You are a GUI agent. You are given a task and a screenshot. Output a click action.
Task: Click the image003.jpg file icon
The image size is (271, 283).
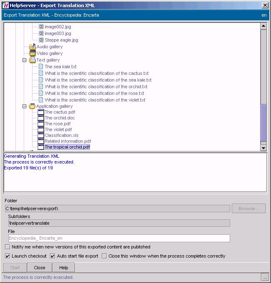tap(41, 33)
